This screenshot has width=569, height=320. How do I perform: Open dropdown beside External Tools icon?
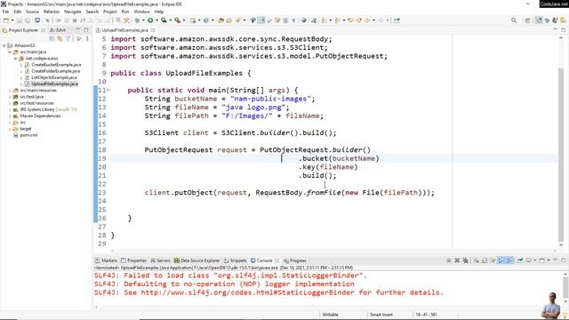pyautogui.click(x=184, y=20)
